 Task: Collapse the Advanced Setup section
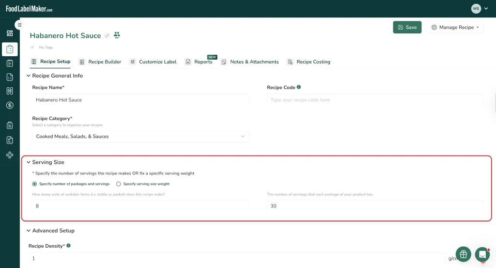pos(29,231)
